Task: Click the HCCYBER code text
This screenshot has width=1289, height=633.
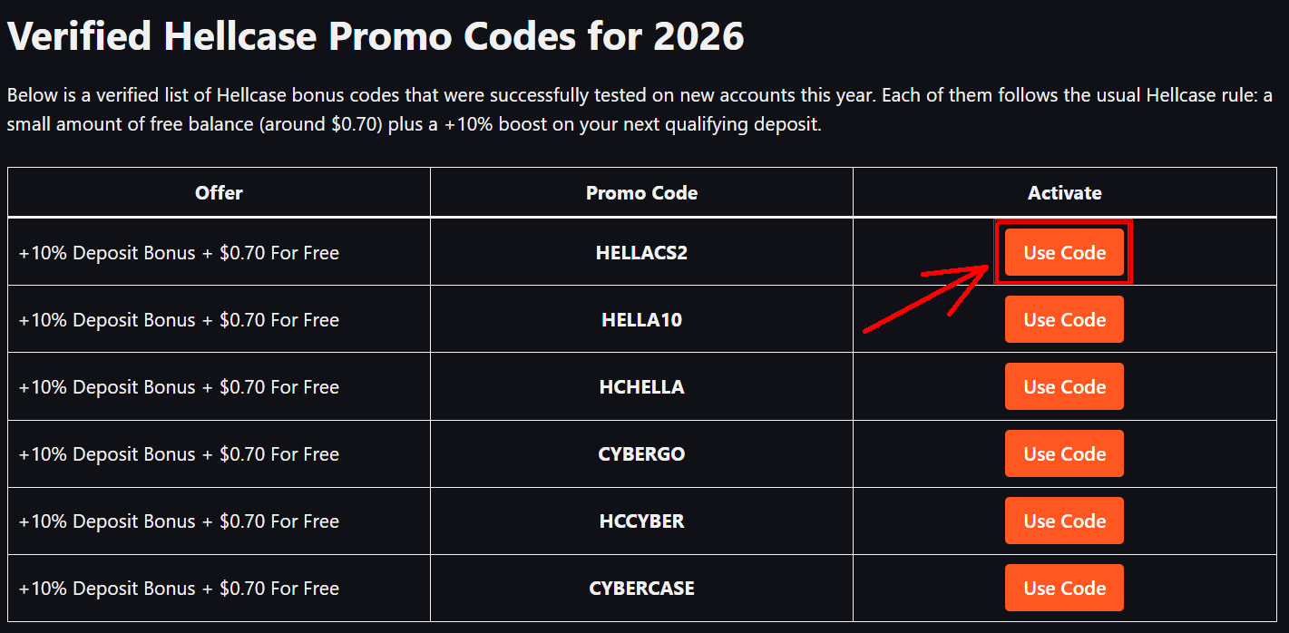Action: 641,521
